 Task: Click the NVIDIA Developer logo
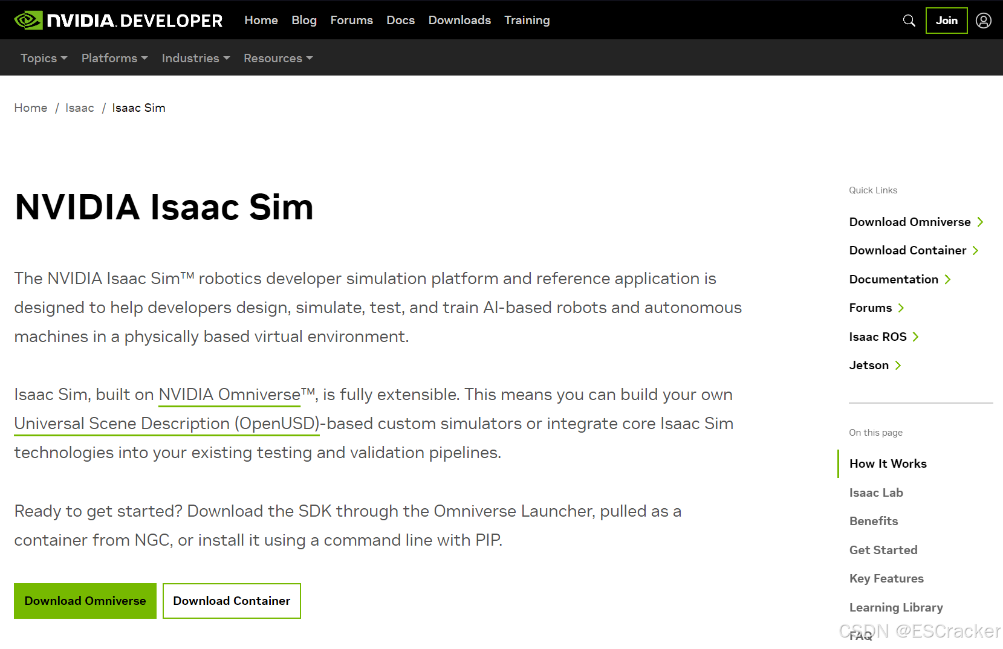118,21
